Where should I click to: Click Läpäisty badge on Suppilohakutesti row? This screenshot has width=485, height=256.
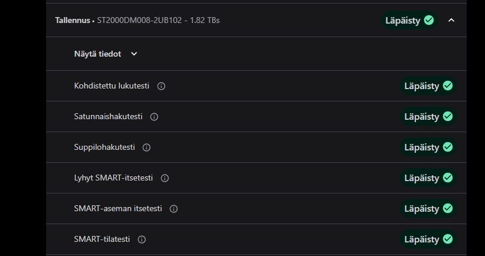tap(428, 147)
